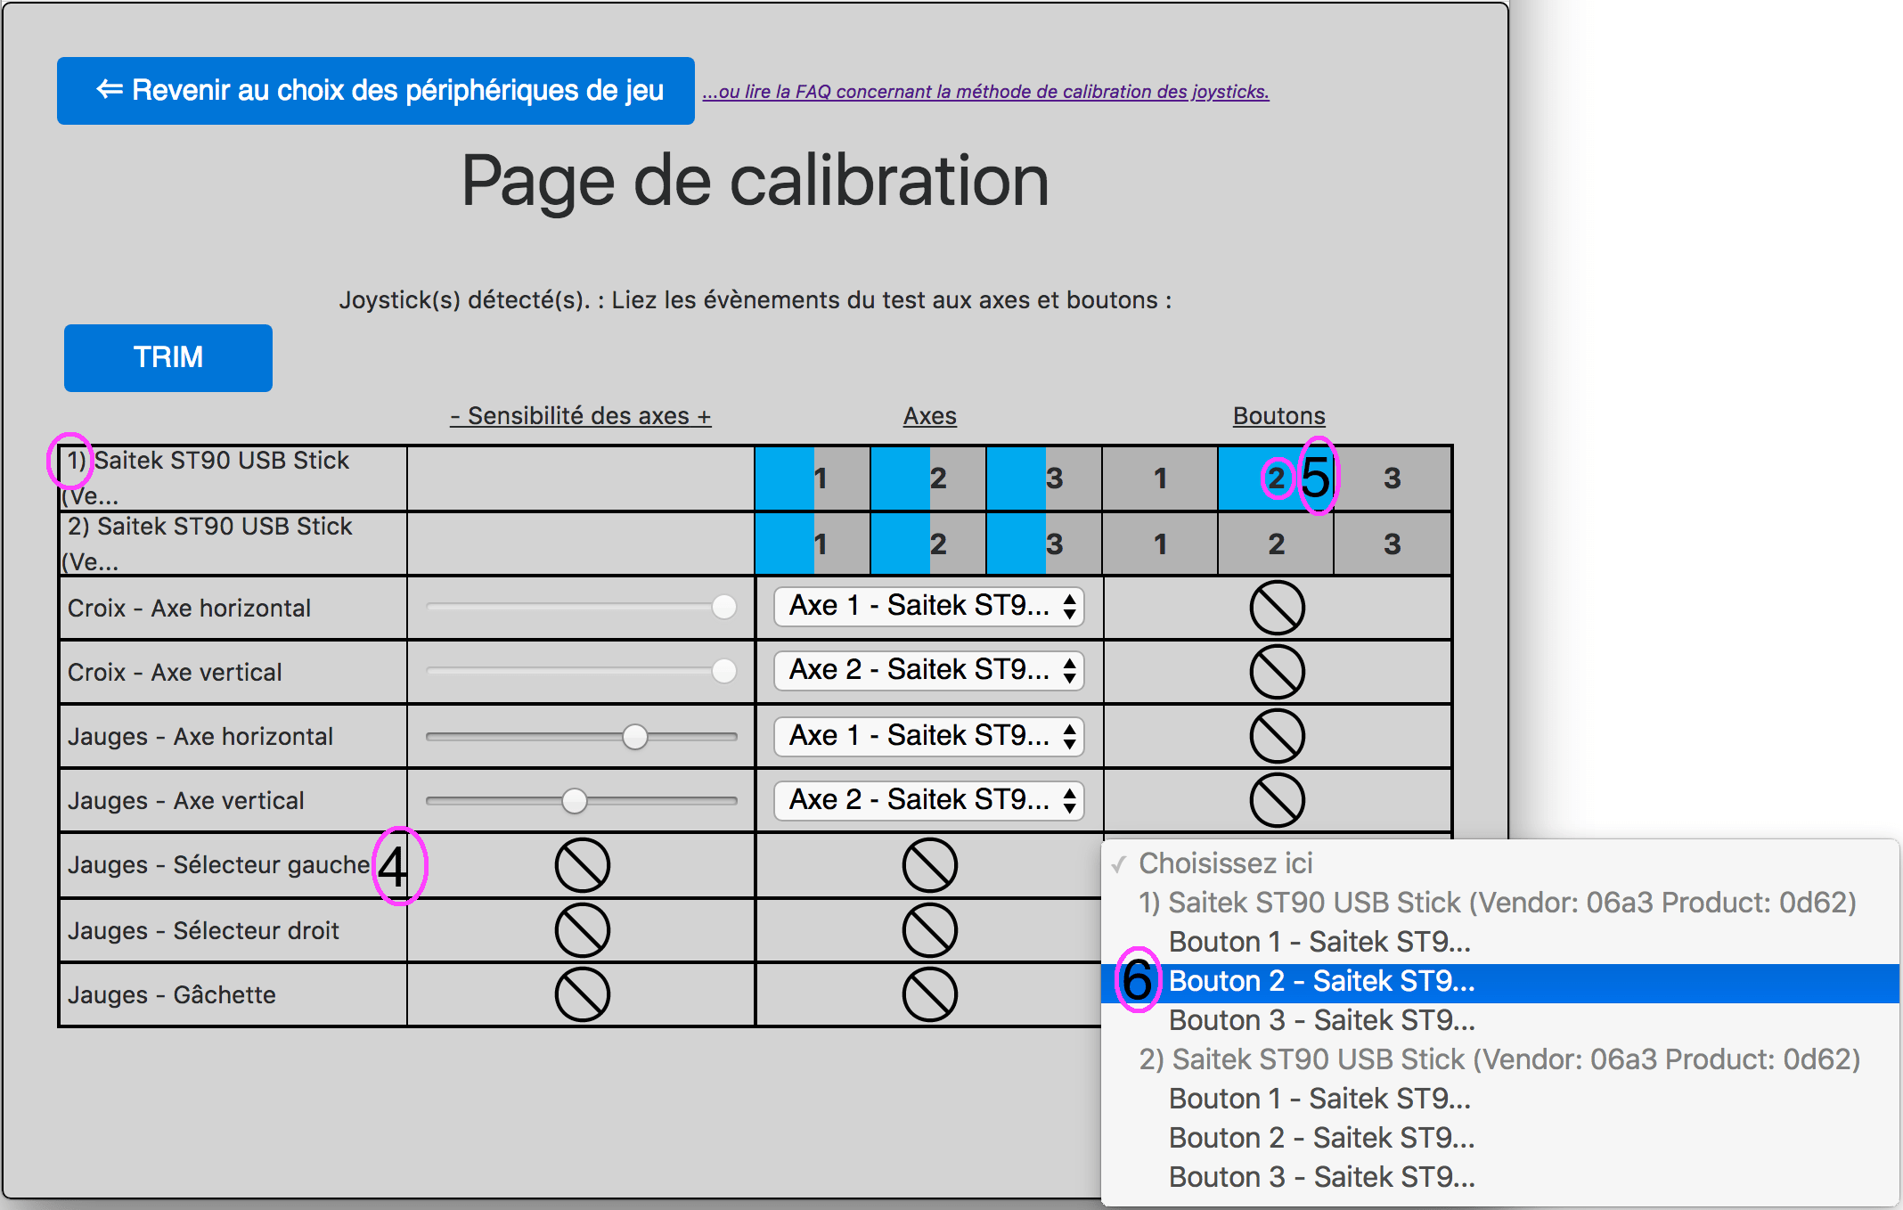The width and height of the screenshot is (1903, 1210).
Task: Click disabled axis icon for Gâchette
Action: (930, 994)
